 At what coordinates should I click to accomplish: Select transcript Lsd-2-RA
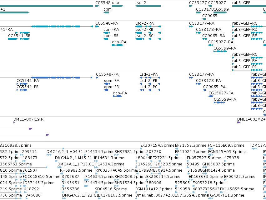click(x=144, y=23)
